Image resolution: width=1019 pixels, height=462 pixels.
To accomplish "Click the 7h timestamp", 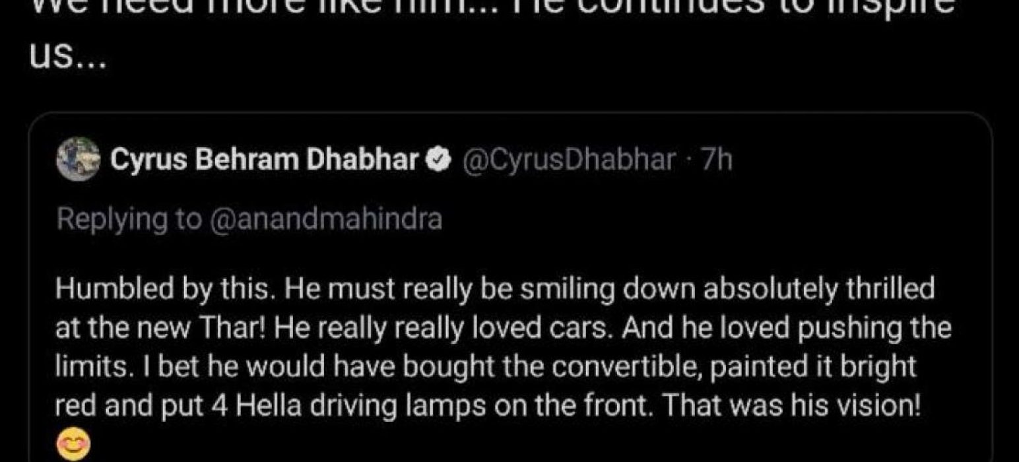I will click(719, 160).
